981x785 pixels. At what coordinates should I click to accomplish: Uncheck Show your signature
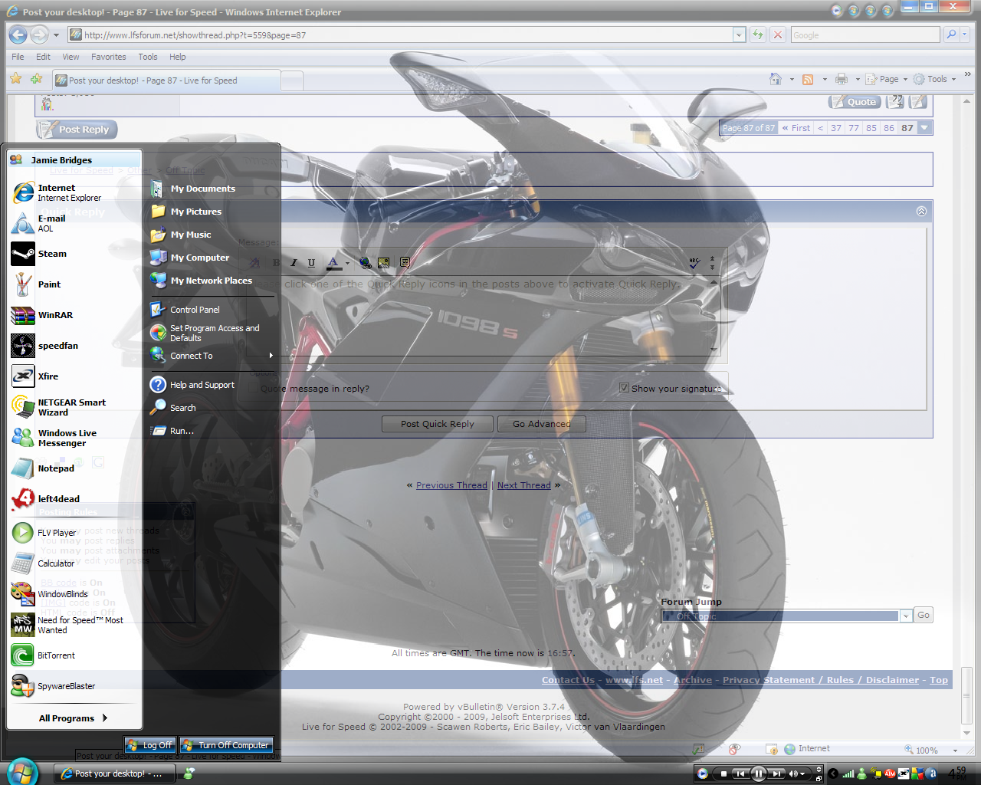click(x=624, y=388)
